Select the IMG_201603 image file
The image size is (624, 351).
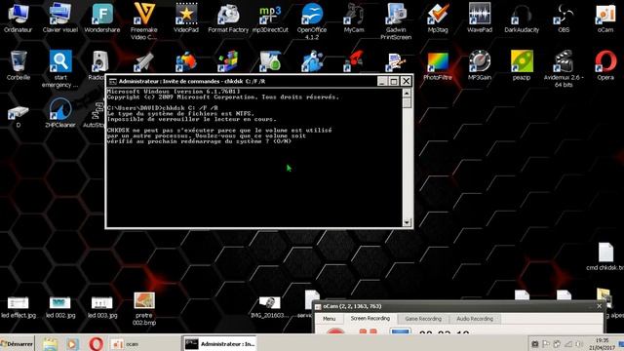(x=269, y=307)
